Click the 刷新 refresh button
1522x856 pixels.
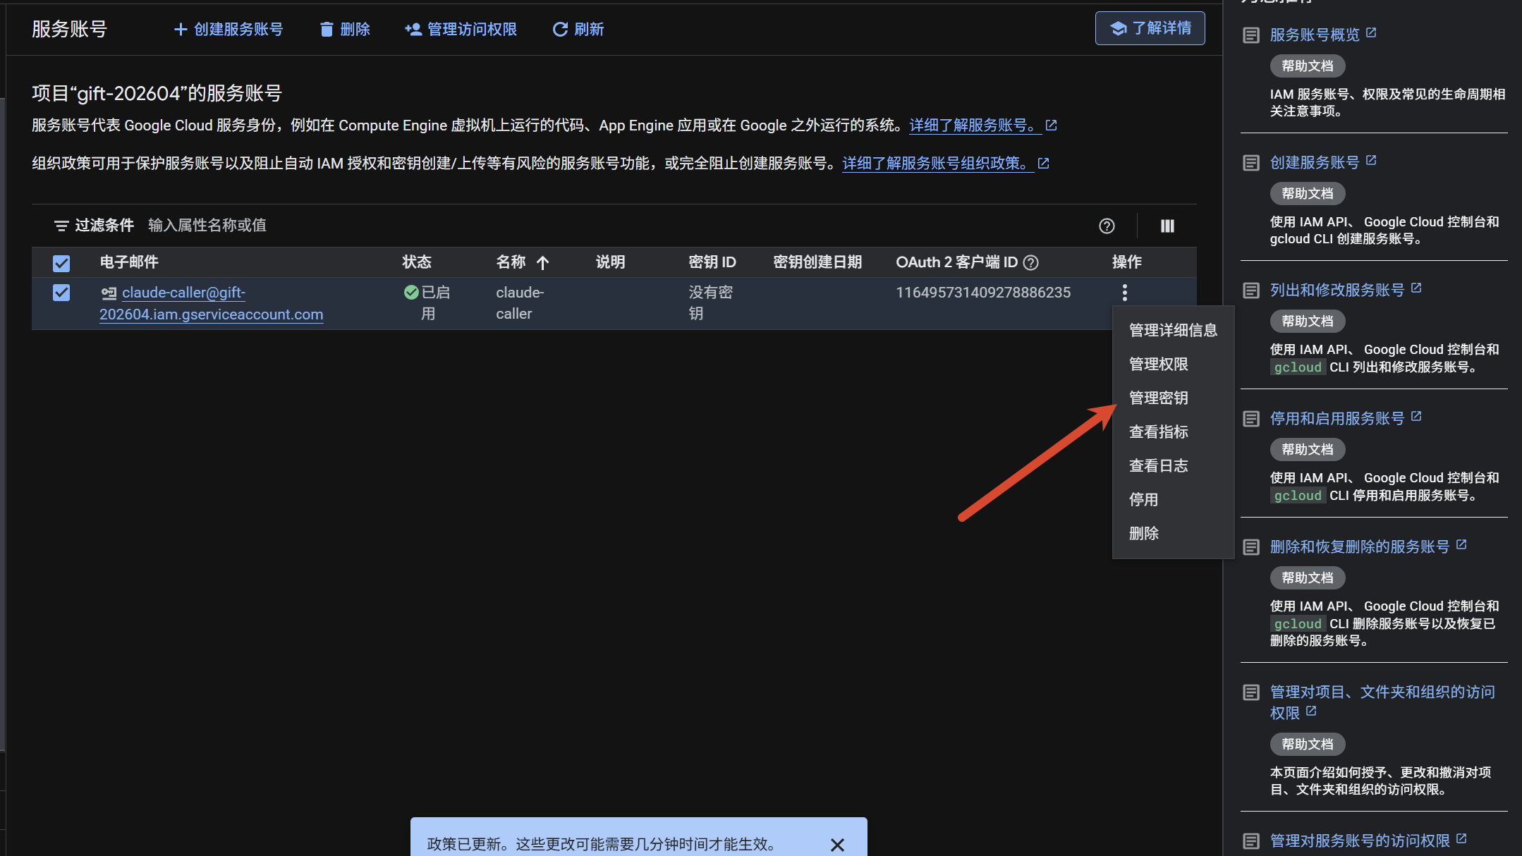578,29
